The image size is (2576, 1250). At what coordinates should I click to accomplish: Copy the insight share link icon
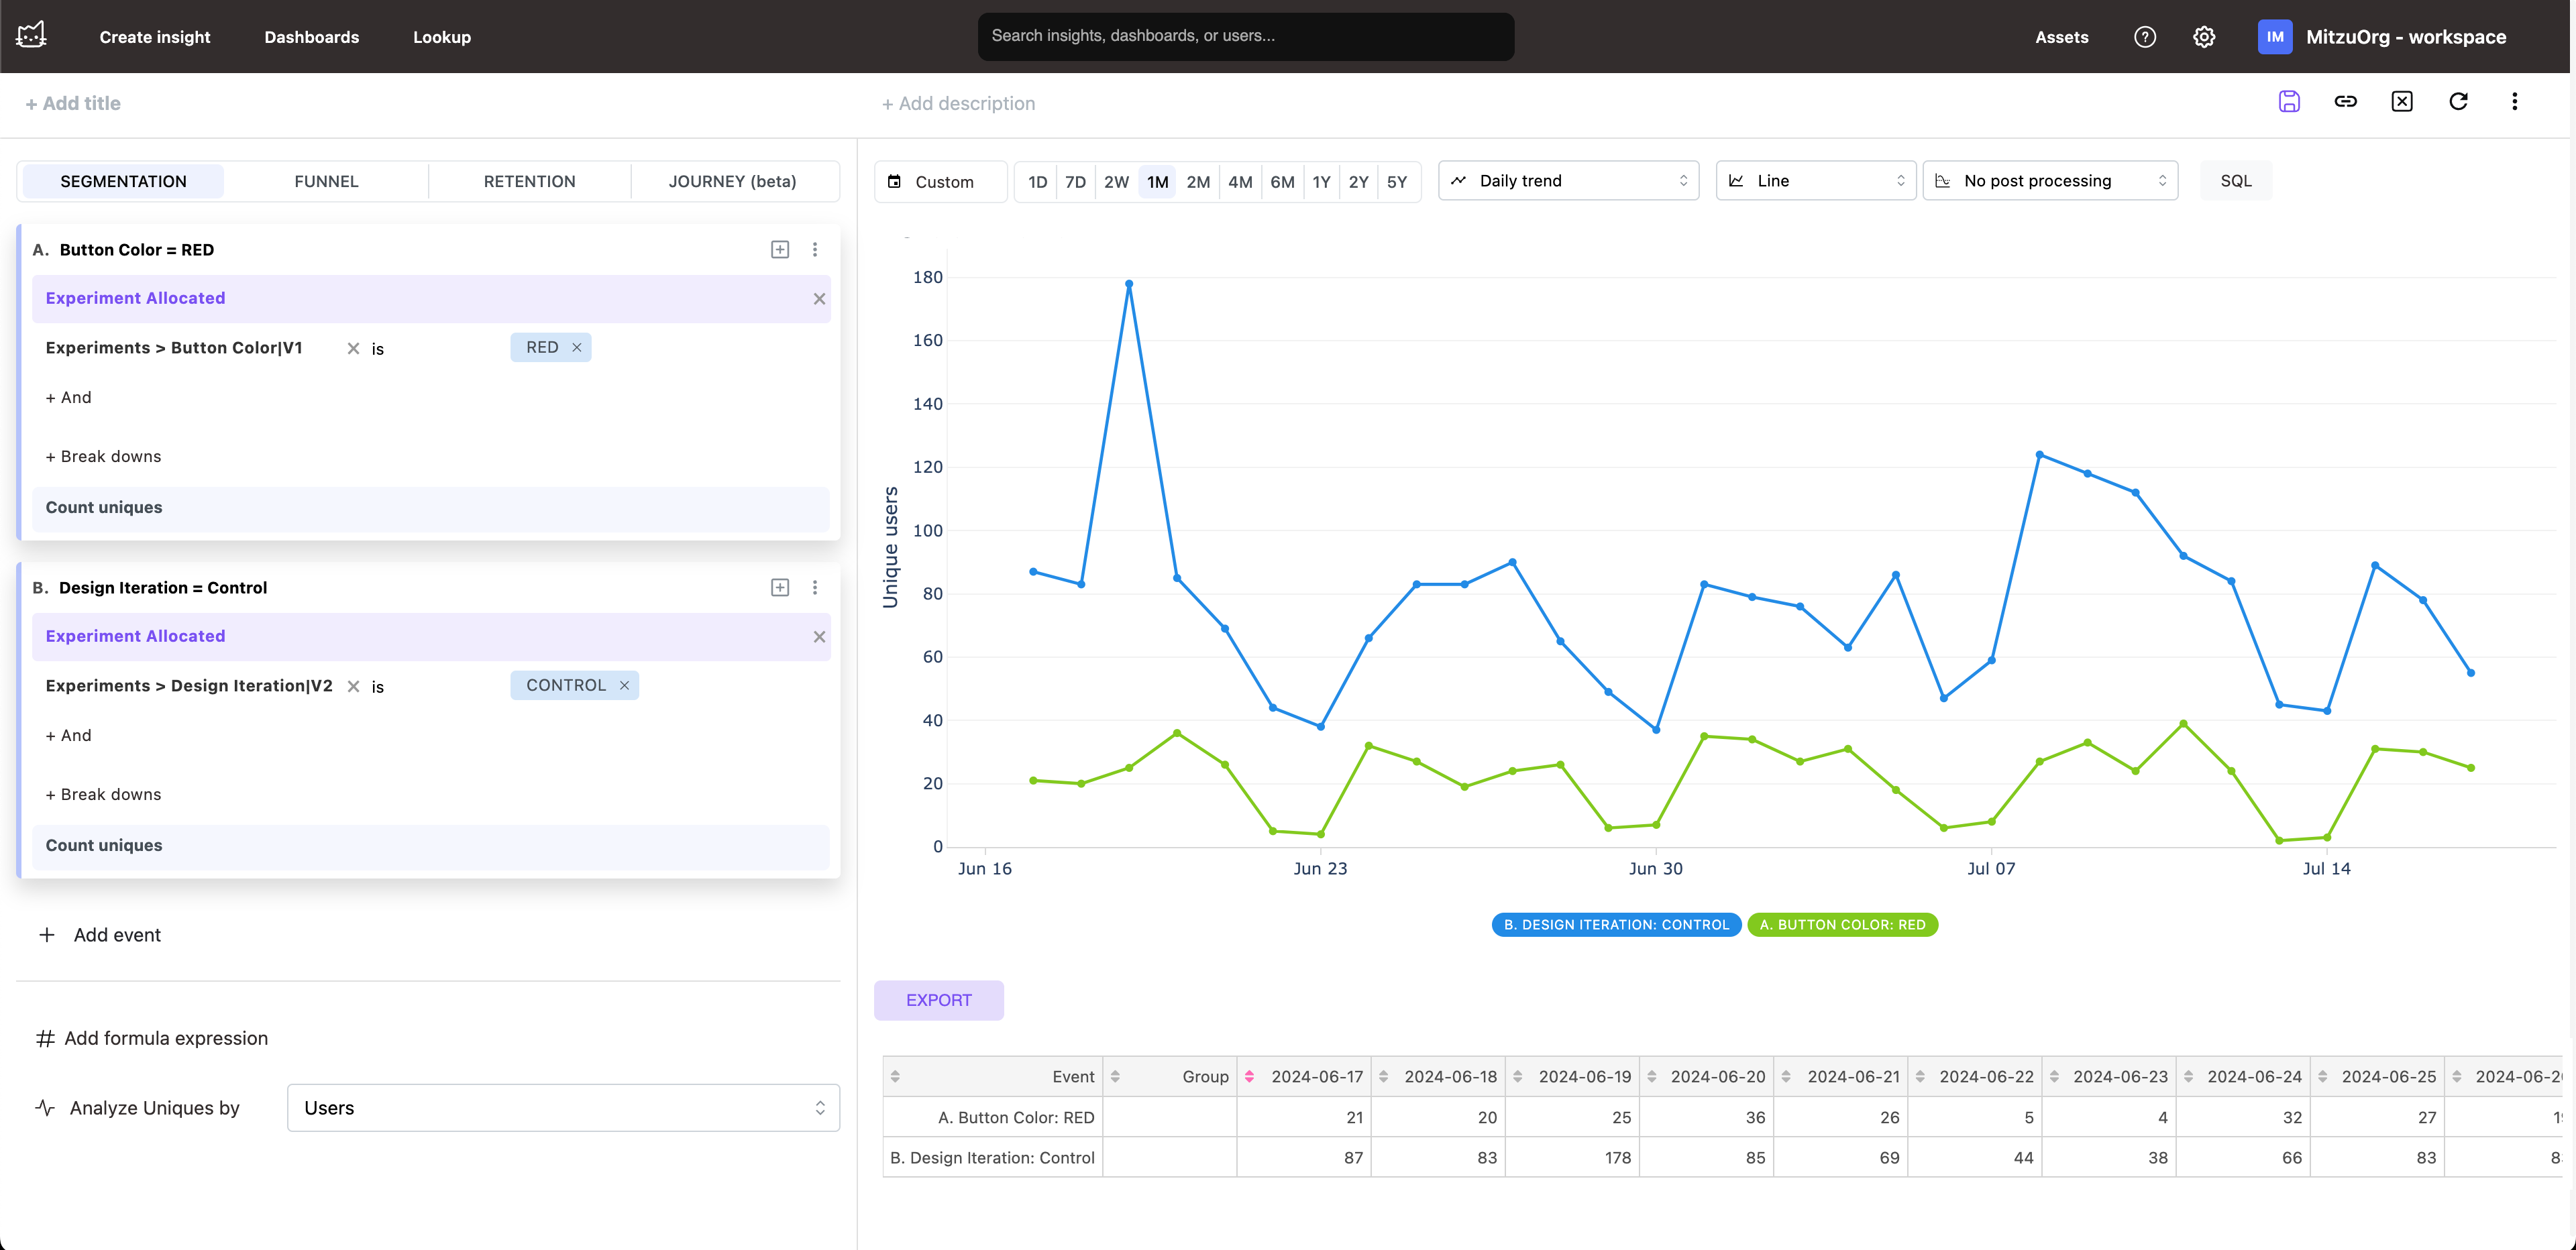[2345, 101]
